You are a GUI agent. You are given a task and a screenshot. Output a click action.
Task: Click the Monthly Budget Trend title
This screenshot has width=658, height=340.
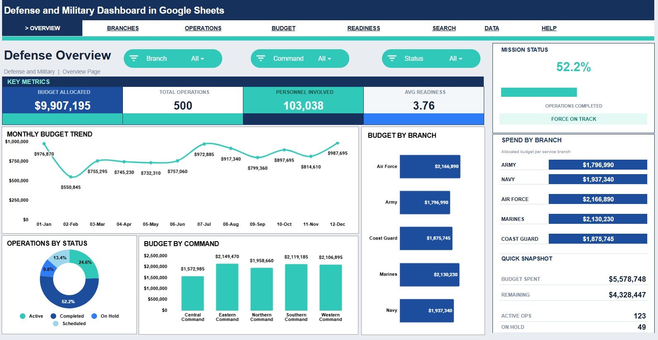[x=50, y=134]
